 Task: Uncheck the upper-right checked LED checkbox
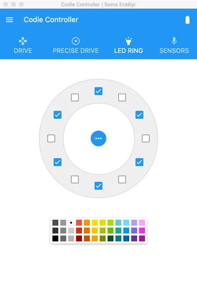(x=139, y=115)
